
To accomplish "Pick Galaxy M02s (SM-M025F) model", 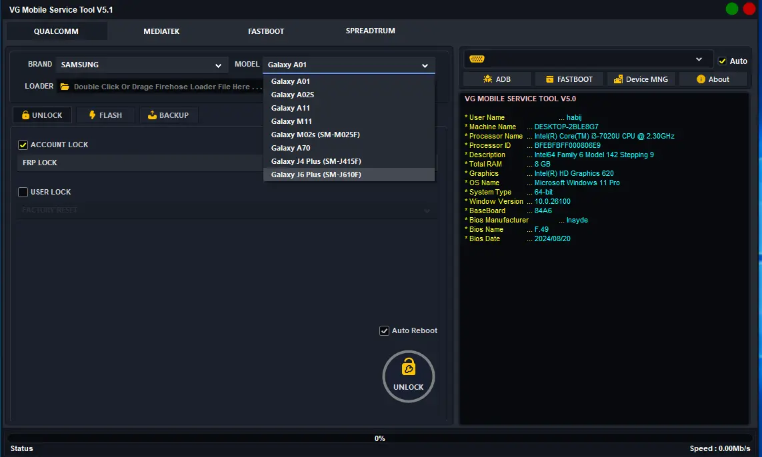I will click(x=349, y=135).
